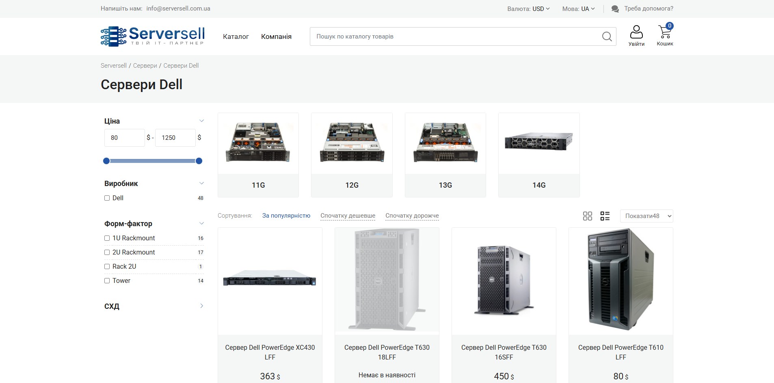This screenshot has width=774, height=383.
Task: Open the Каталог menu
Action: [x=236, y=36]
